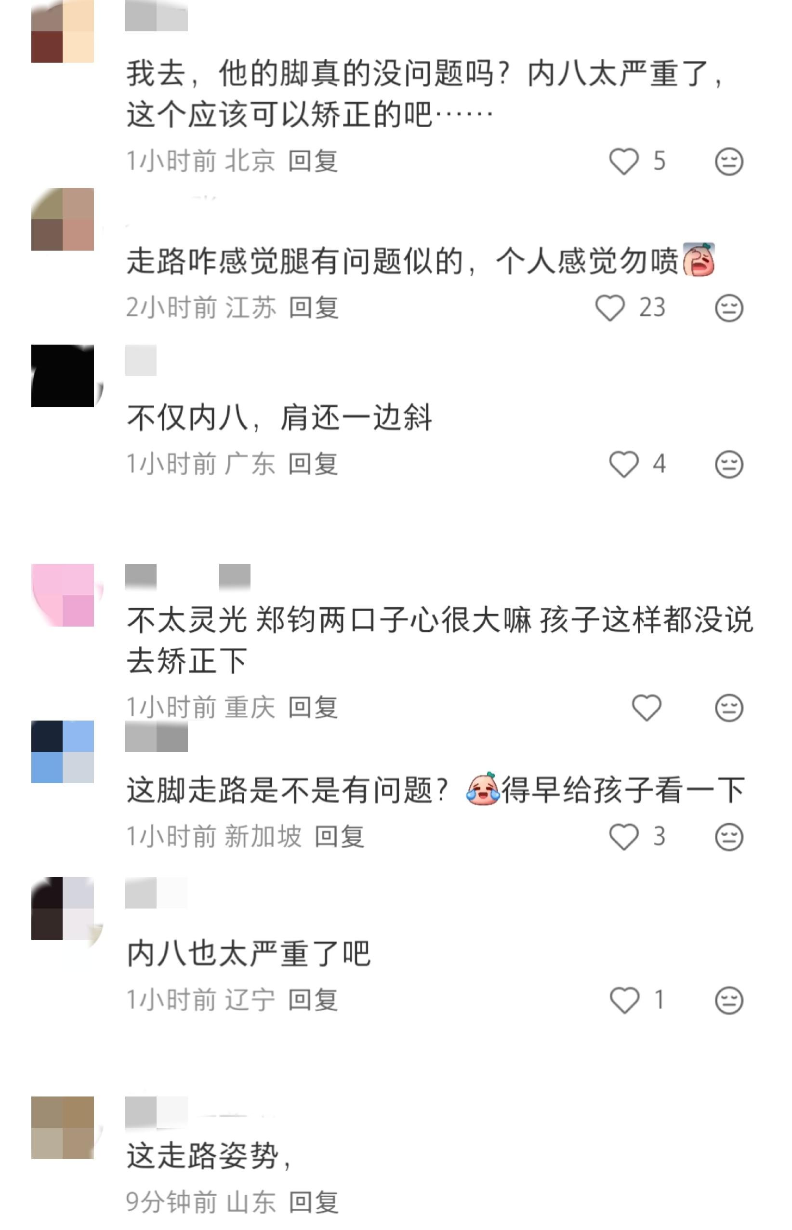The width and height of the screenshot is (792, 1230).
Task: Like the Liaoning comment with 1 like
Action: [x=624, y=1000]
